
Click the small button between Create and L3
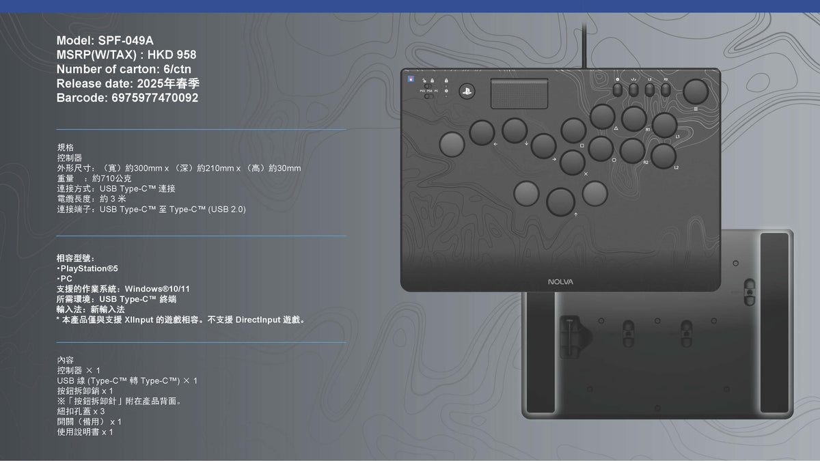click(633, 89)
